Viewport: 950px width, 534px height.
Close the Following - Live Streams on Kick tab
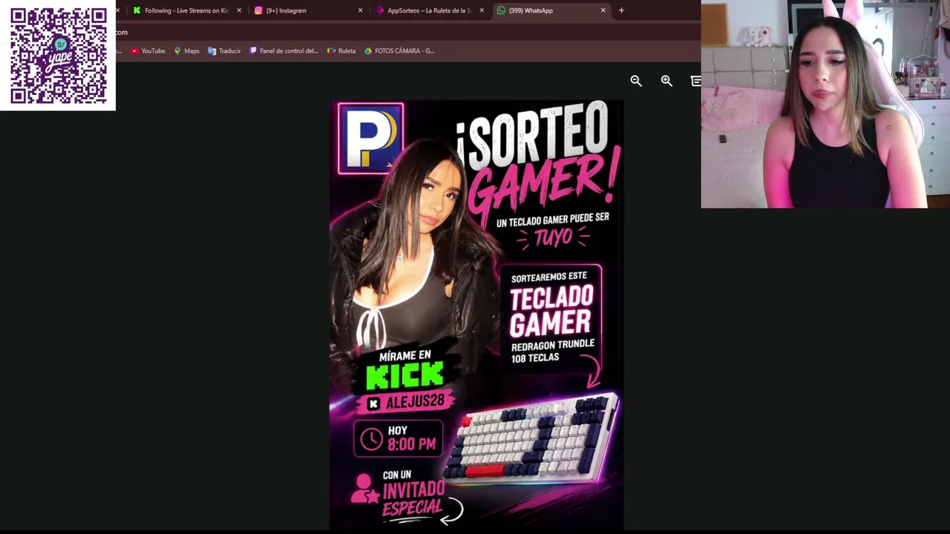coord(239,10)
